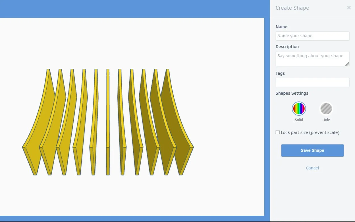The height and width of the screenshot is (222, 355).
Task: Click the yellow curved panels shape preview
Action: (x=108, y=122)
